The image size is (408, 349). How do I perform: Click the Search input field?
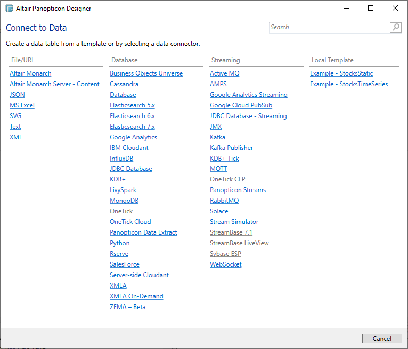pyautogui.click(x=329, y=28)
